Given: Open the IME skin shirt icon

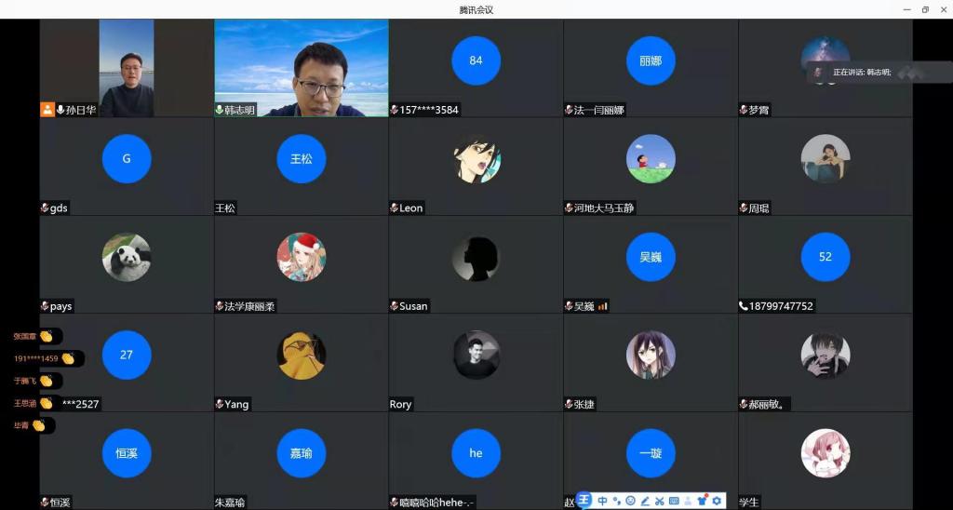Looking at the screenshot, I should 702,501.
